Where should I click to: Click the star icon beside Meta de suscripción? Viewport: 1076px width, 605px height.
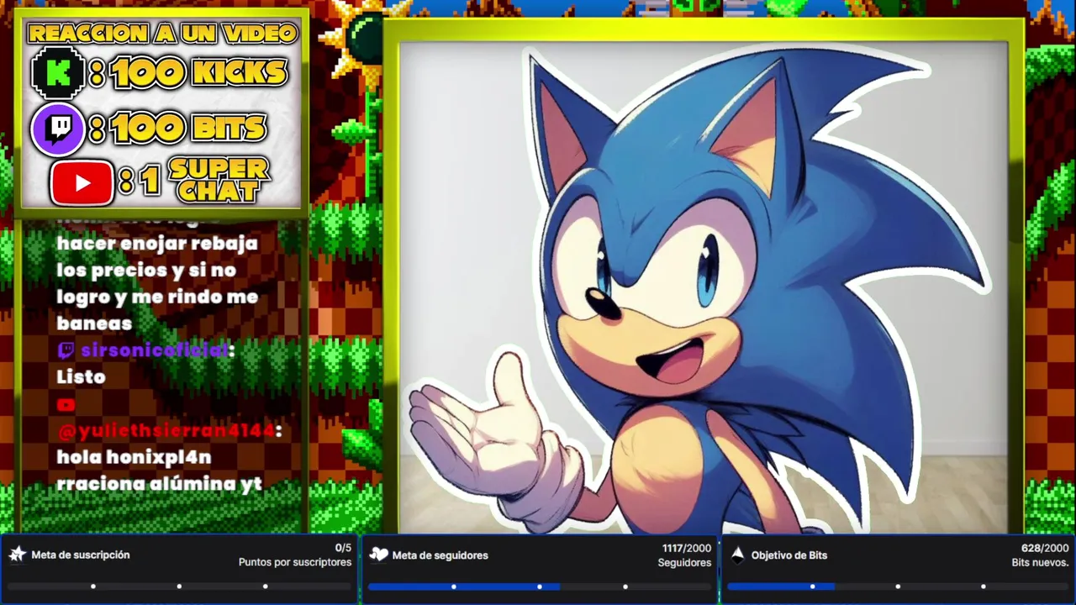click(18, 555)
